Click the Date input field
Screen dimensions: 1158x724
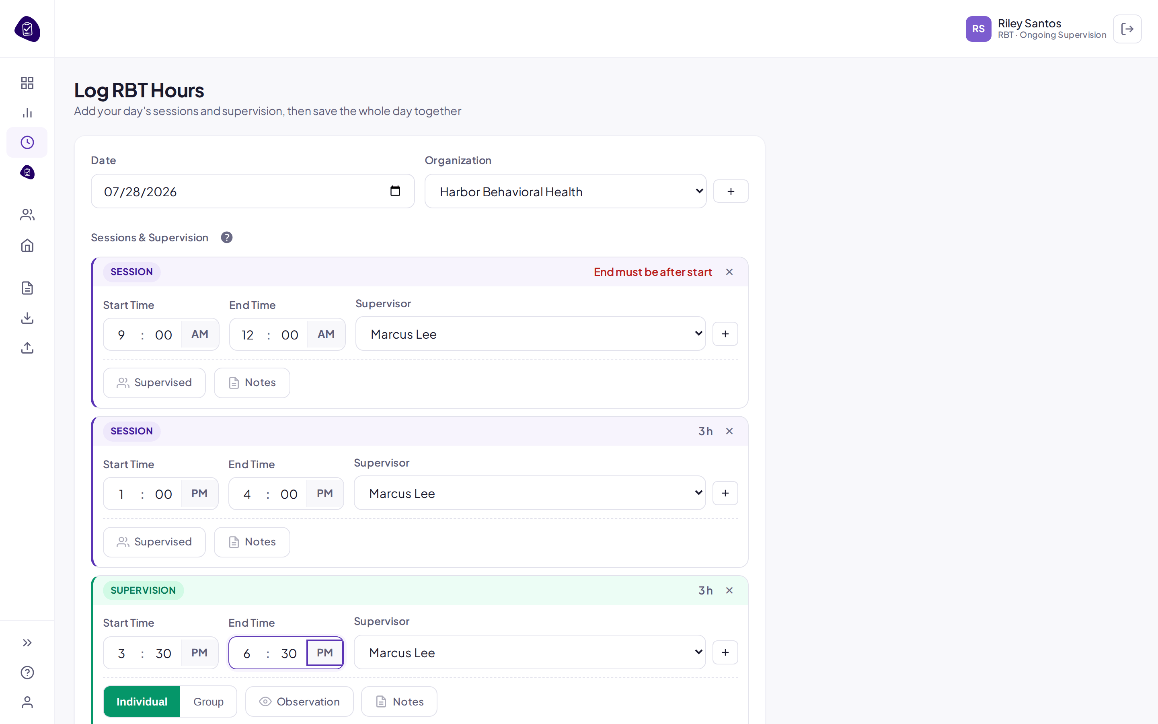click(252, 191)
